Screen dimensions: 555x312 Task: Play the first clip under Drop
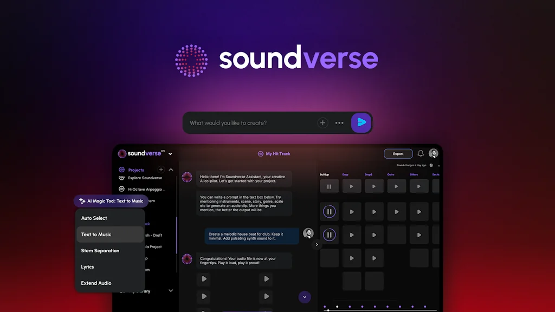pos(352,186)
